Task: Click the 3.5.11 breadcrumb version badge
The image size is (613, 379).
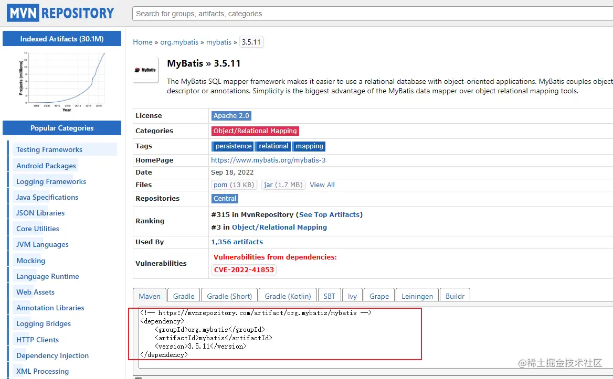Action: 251,42
